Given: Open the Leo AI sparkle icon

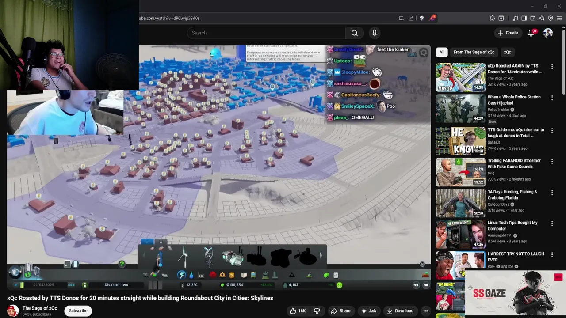Looking at the screenshot, I should tap(542, 18).
